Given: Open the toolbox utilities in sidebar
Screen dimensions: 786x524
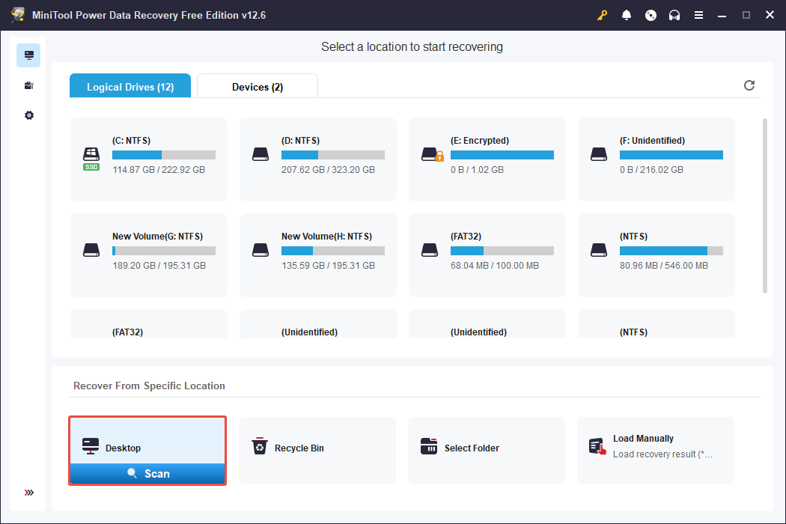Looking at the screenshot, I should click(28, 85).
